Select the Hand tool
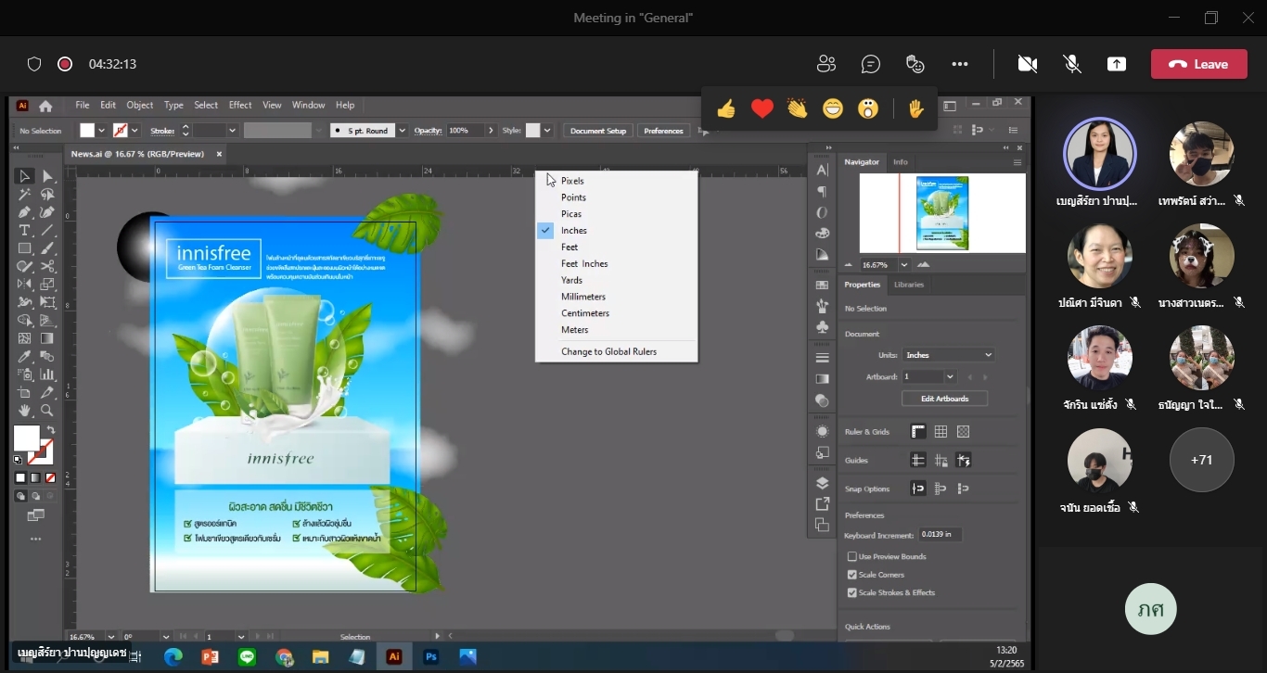 (25, 410)
